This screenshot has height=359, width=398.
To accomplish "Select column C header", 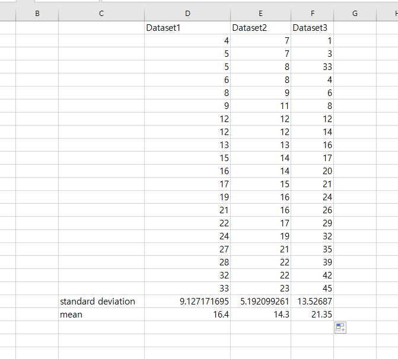I will (x=101, y=14).
